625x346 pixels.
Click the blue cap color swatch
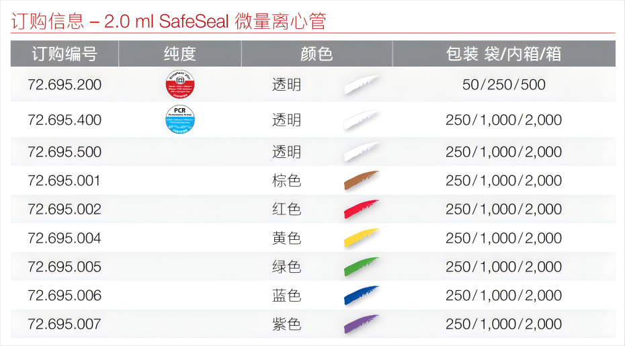361,296
